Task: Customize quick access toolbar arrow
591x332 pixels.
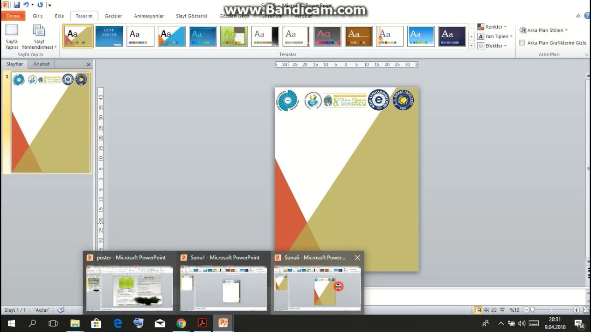Action: point(50,5)
